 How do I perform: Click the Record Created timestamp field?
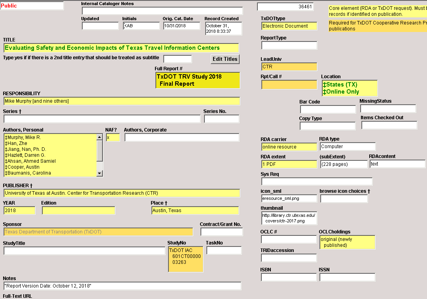(x=223, y=28)
